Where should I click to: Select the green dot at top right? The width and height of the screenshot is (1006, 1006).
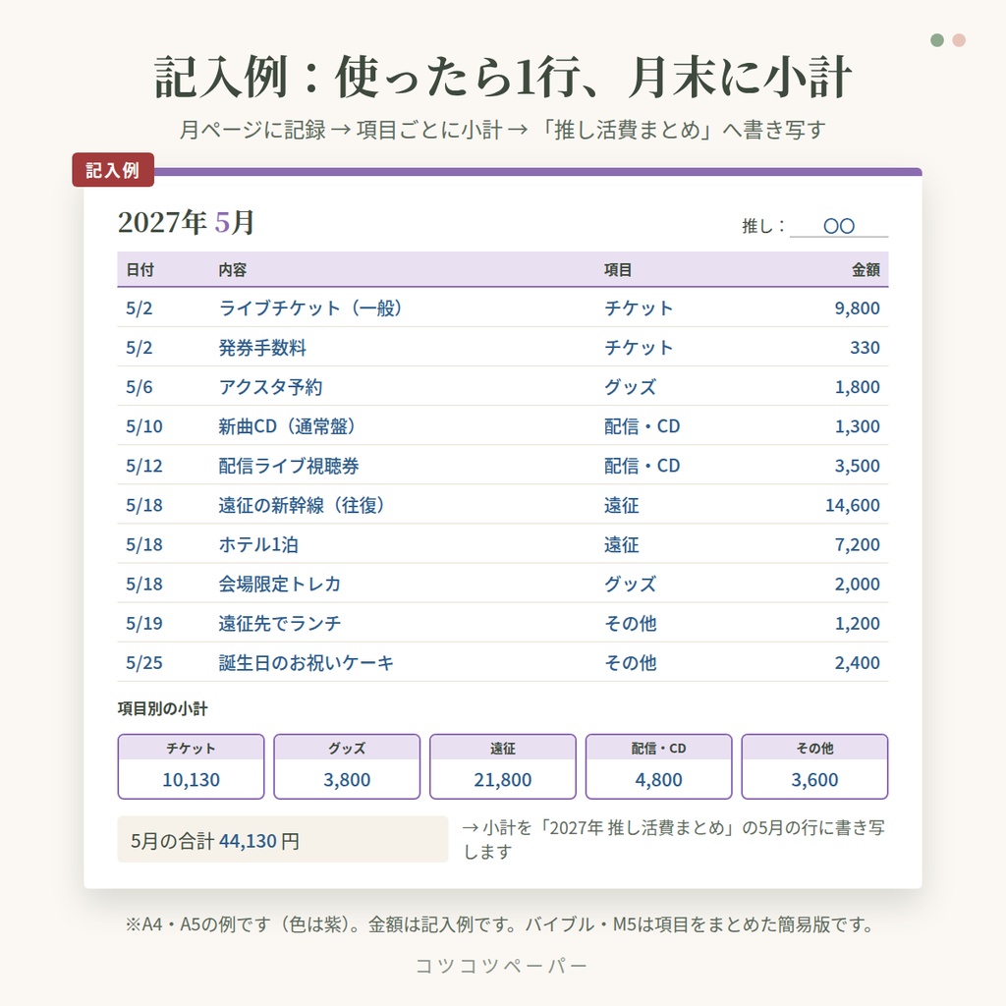tap(936, 40)
